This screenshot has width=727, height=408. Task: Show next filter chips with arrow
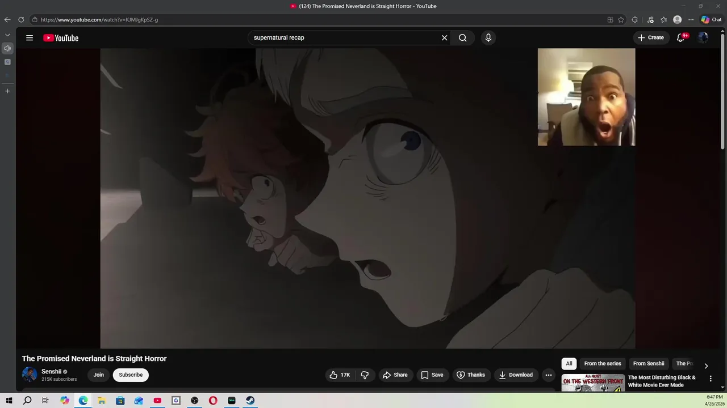[706, 365]
